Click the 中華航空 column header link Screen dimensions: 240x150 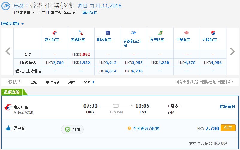click(x=183, y=40)
